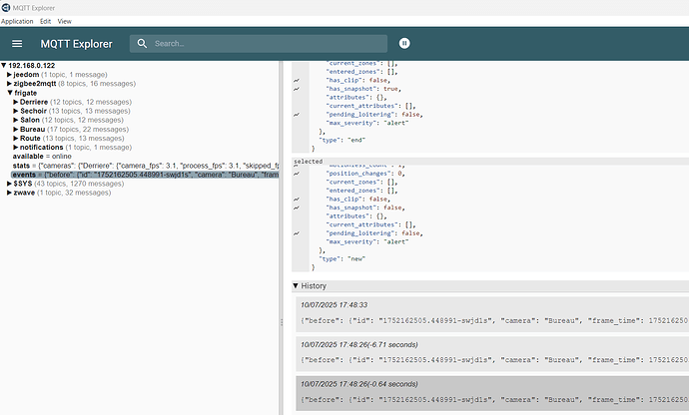Image resolution: width=689 pixels, height=415 pixels.
Task: Pause updates with the pause button
Action: [x=404, y=43]
